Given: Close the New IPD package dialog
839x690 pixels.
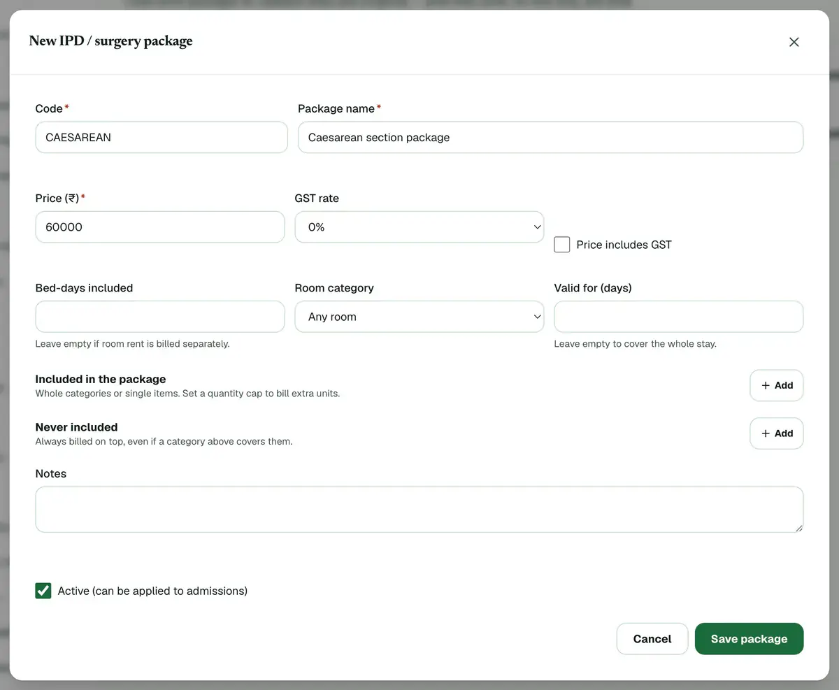Looking at the screenshot, I should point(794,42).
